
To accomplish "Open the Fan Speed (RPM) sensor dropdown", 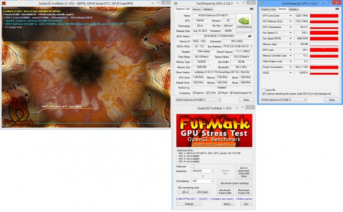I will [291, 39].
